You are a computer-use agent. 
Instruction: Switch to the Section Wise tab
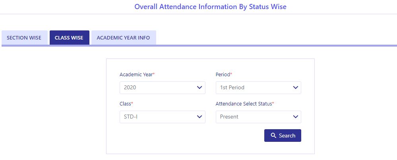click(24, 38)
